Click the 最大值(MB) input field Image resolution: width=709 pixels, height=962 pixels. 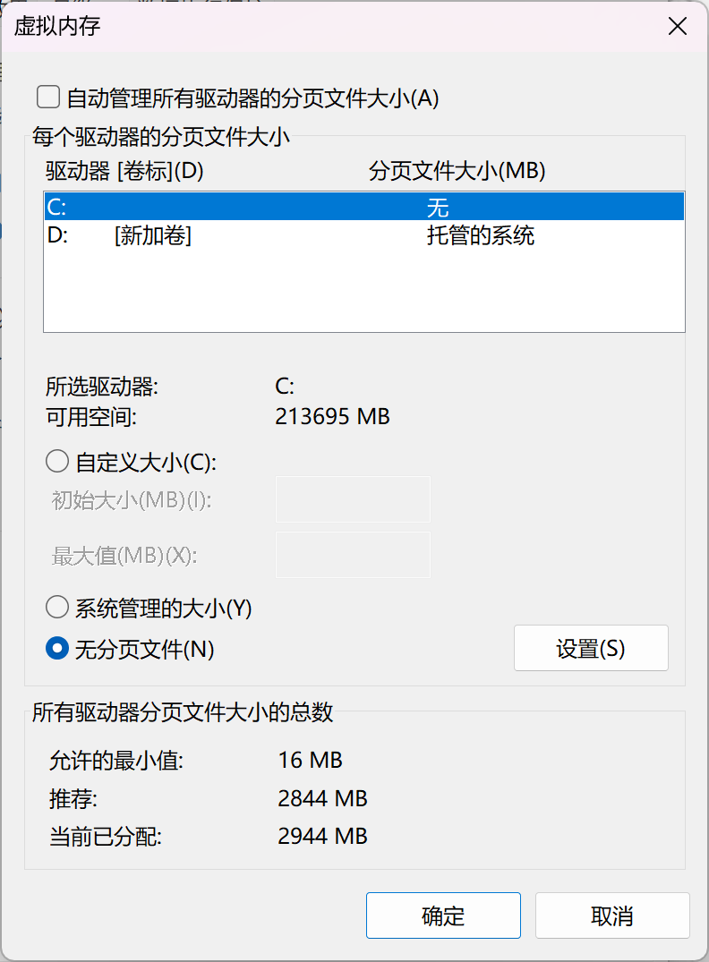353,555
